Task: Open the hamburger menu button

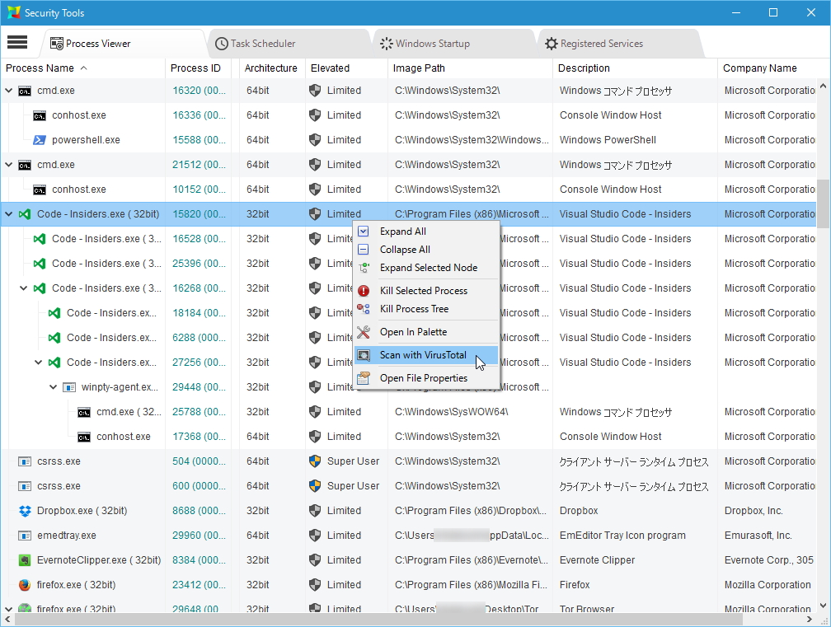Action: click(17, 42)
